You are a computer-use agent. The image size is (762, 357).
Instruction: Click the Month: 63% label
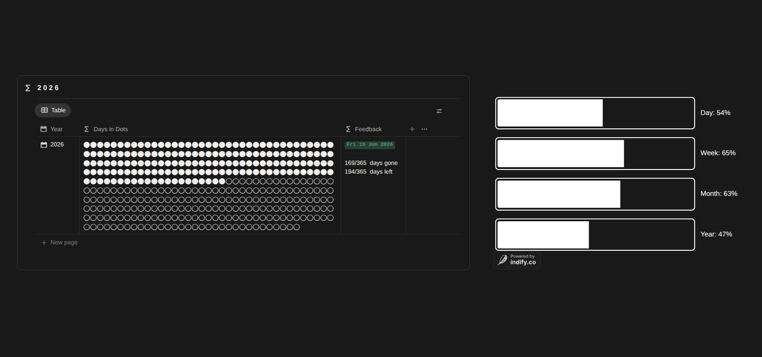pos(719,193)
